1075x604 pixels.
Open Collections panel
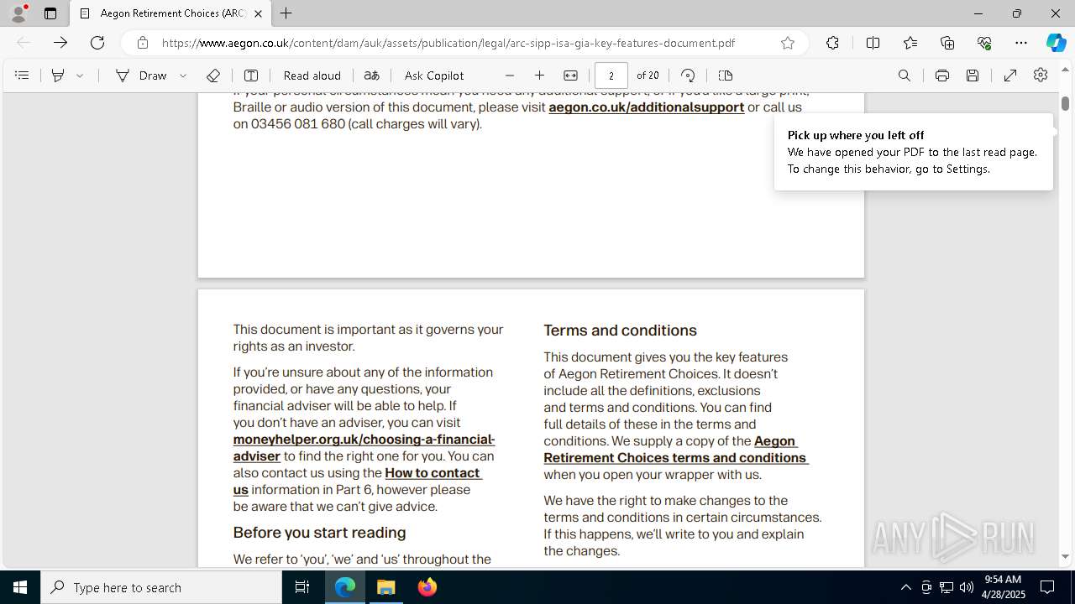[947, 43]
